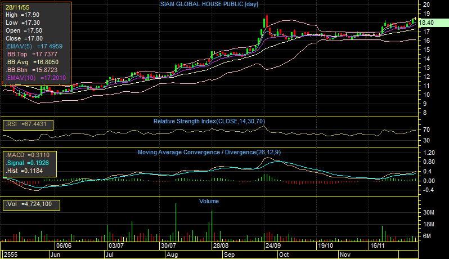Click the 30 RSI axis level

[x=426, y=140]
